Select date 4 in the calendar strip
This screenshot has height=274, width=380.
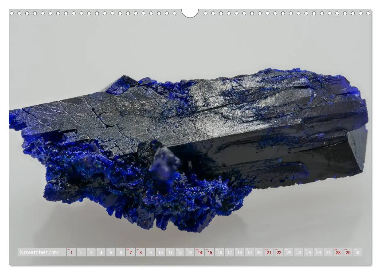point(101,252)
